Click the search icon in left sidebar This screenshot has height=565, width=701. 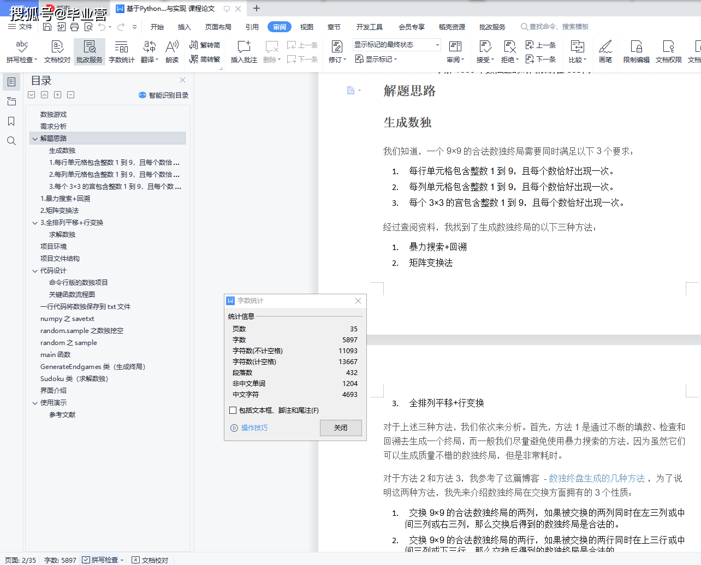[11, 141]
